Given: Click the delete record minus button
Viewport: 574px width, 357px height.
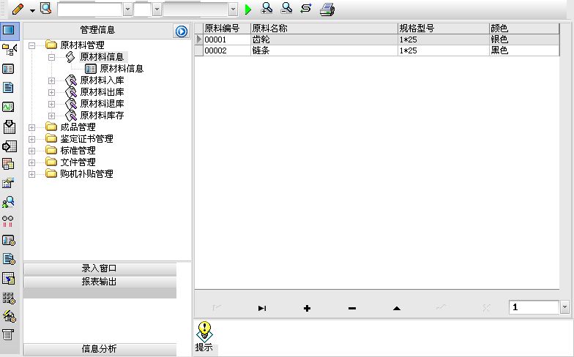Looking at the screenshot, I should point(352,309).
